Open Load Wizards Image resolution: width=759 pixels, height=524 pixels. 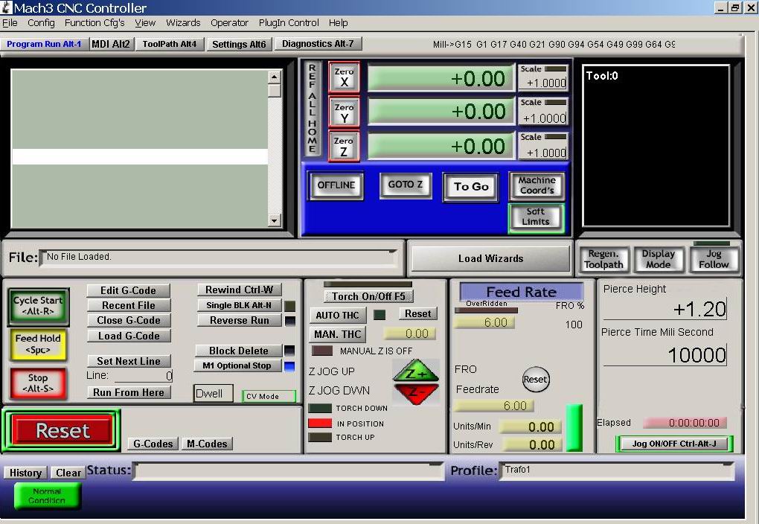coord(491,258)
